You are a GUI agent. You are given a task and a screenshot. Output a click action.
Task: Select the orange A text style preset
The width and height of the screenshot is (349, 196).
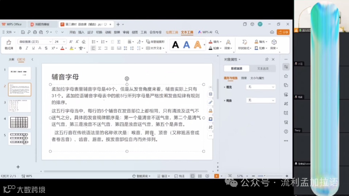pos(198,45)
